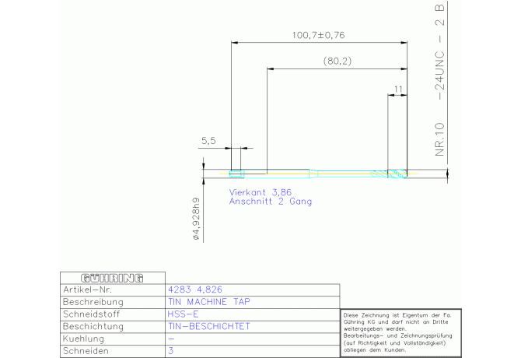This screenshot has width=521, height=358.
Task: Click the Gühring logo in table header
Action: (113, 278)
